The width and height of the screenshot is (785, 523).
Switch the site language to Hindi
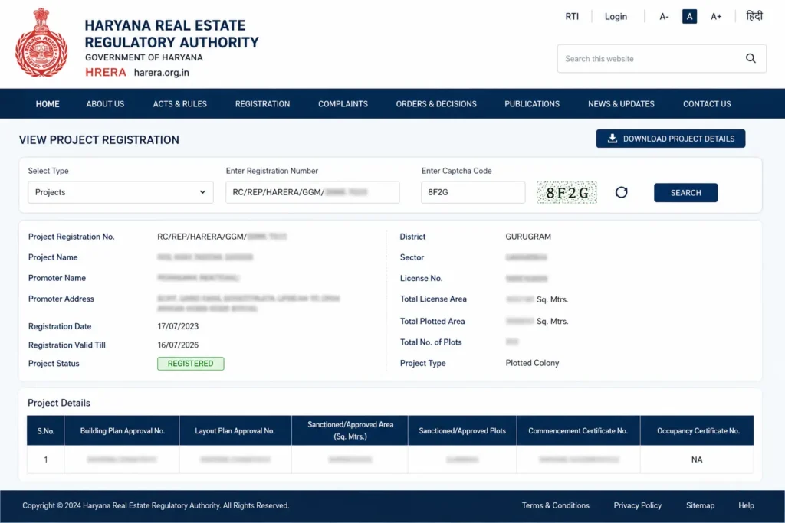754,16
